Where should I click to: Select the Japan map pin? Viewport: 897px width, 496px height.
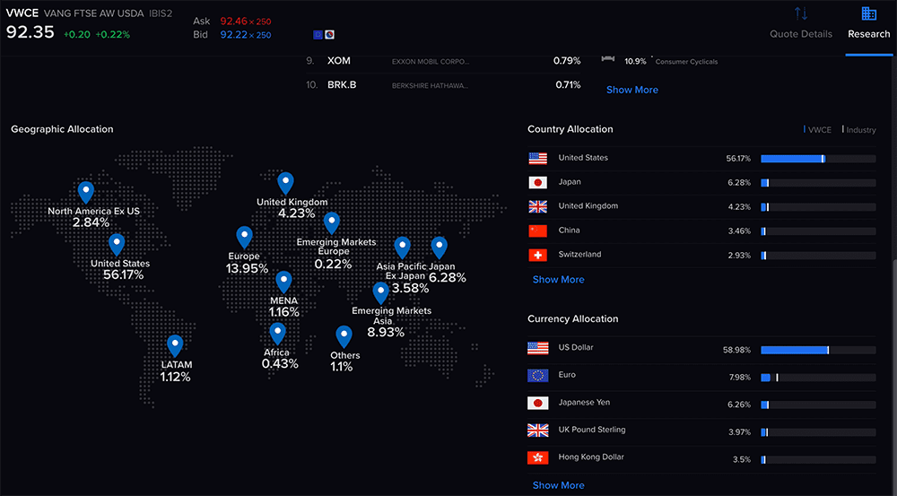click(x=439, y=248)
